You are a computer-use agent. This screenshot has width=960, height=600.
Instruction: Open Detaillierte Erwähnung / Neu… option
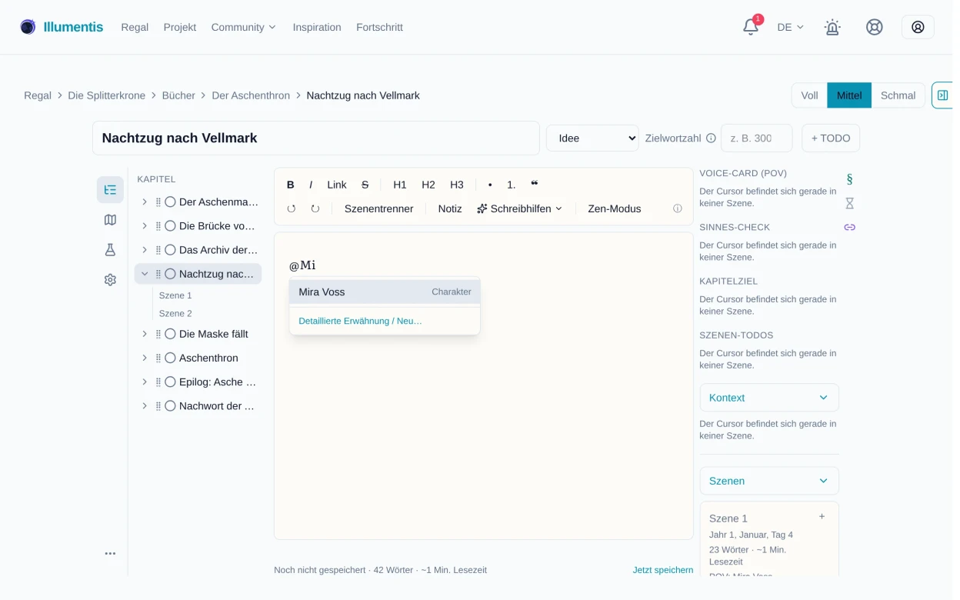tap(360, 321)
